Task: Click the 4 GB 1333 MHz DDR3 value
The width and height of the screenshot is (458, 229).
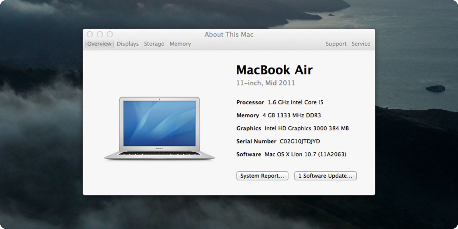Action: [292, 115]
